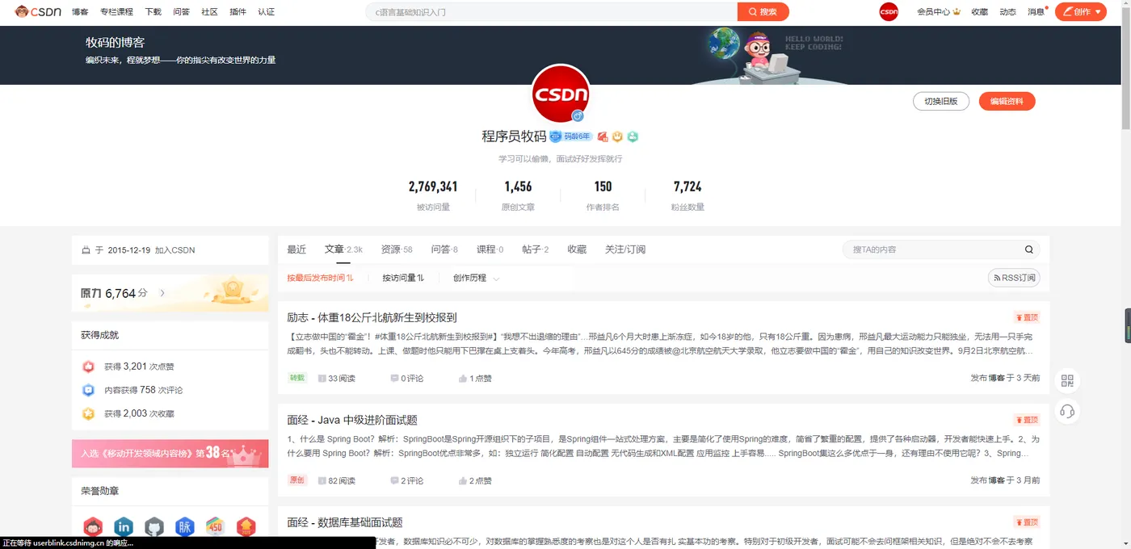This screenshot has width=1131, height=549.
Task: Click the red monkey honor medal
Action: [x=93, y=527]
